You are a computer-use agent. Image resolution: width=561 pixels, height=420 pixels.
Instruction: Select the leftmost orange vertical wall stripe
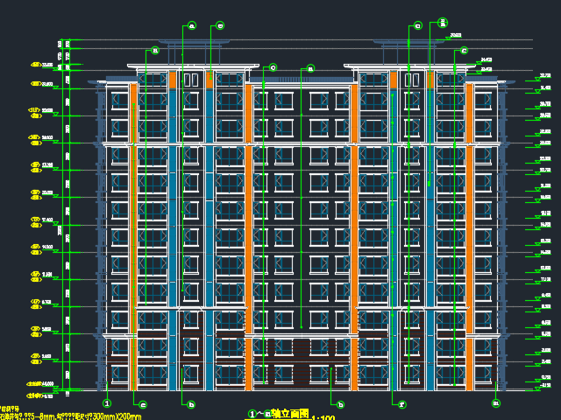[x=134, y=236]
